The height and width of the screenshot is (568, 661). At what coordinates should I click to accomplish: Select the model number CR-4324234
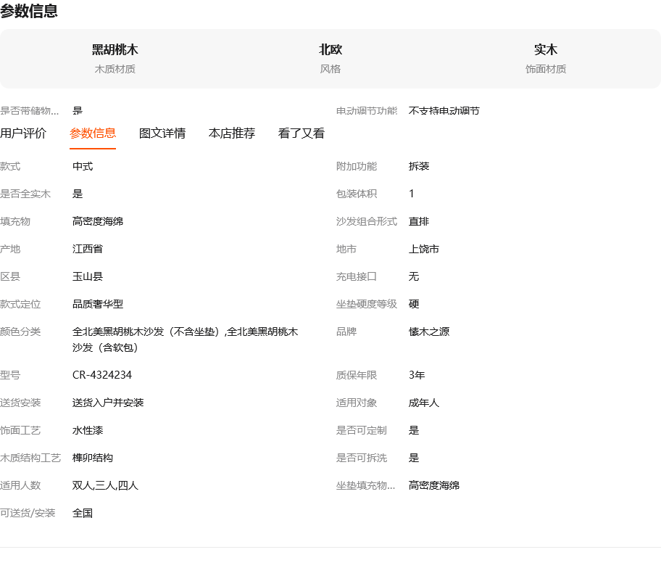point(102,375)
